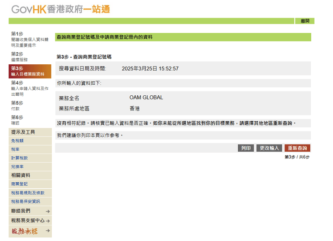Select 第4步 輸入申請人資料 step

click(30, 88)
